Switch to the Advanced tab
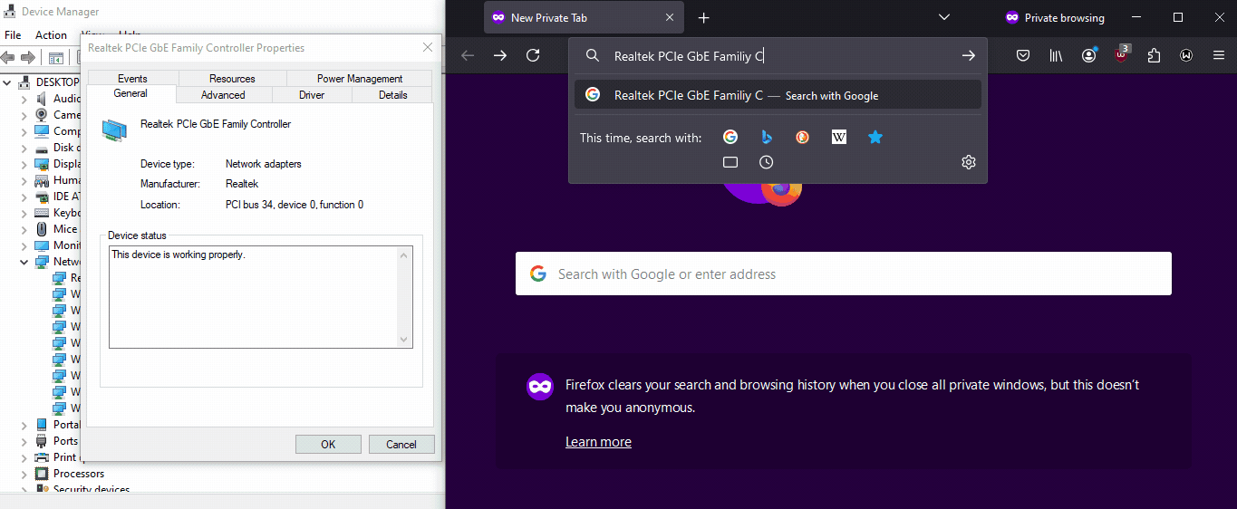Screen dimensions: 1237x509 pyautogui.click(x=223, y=94)
